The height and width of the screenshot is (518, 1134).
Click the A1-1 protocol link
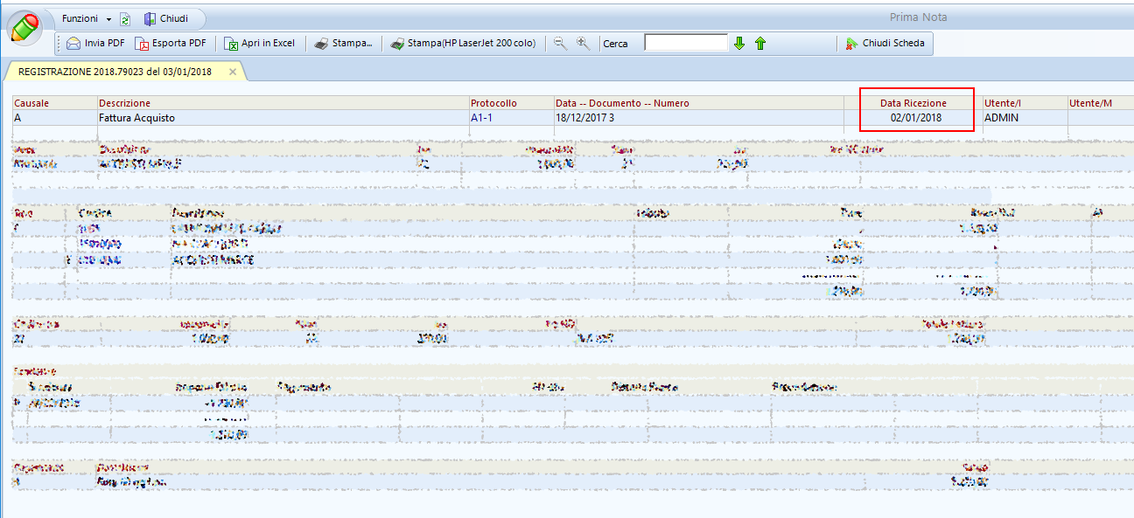483,118
